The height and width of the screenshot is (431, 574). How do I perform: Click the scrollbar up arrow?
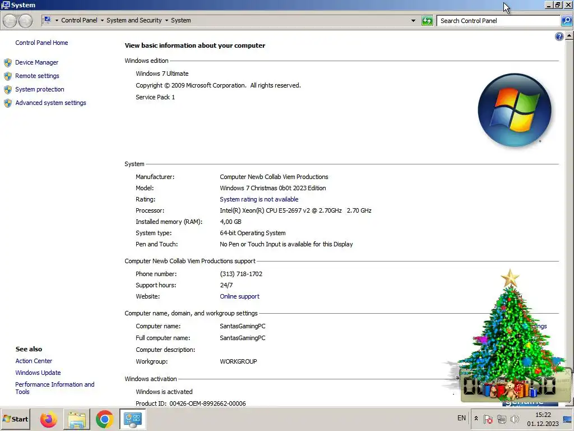pyautogui.click(x=570, y=35)
